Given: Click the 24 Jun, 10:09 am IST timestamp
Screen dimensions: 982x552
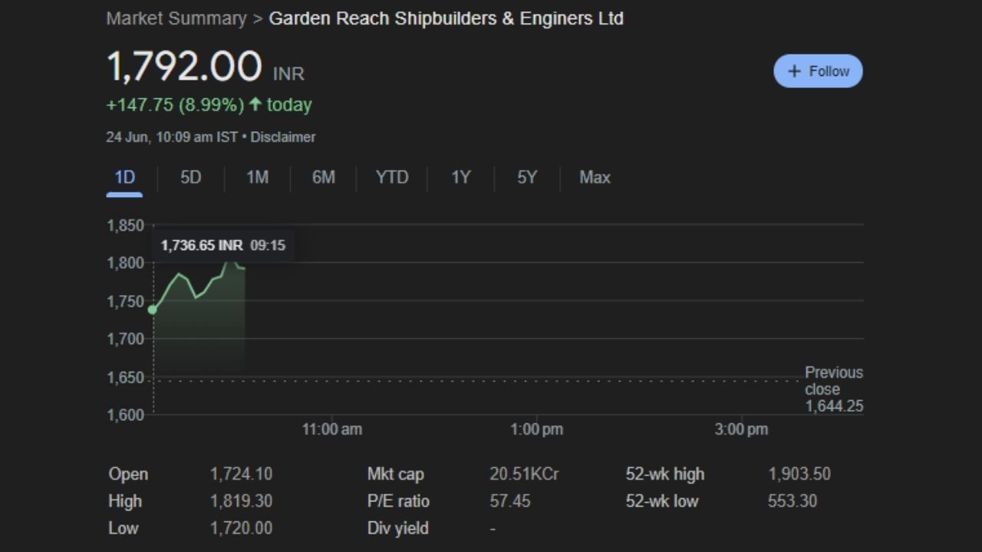Looking at the screenshot, I should (x=172, y=137).
